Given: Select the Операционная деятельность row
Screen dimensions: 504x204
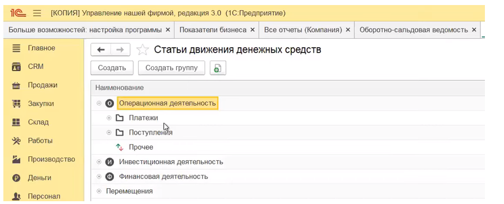Looking at the screenshot, I should [x=288, y=103].
